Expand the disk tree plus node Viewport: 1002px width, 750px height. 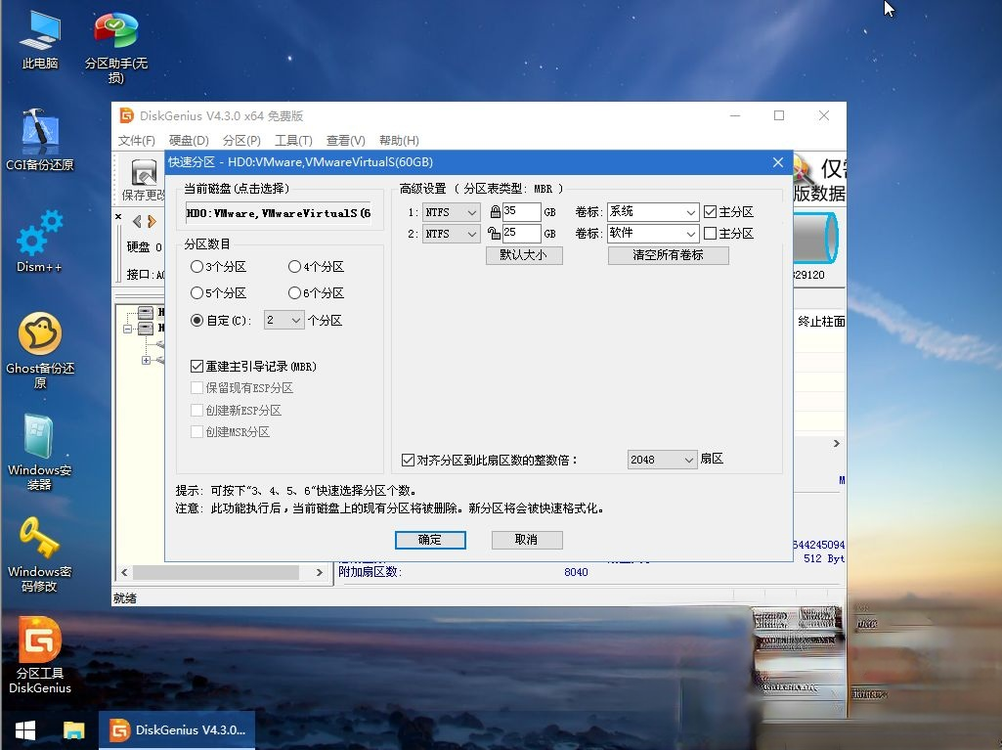click(146, 361)
